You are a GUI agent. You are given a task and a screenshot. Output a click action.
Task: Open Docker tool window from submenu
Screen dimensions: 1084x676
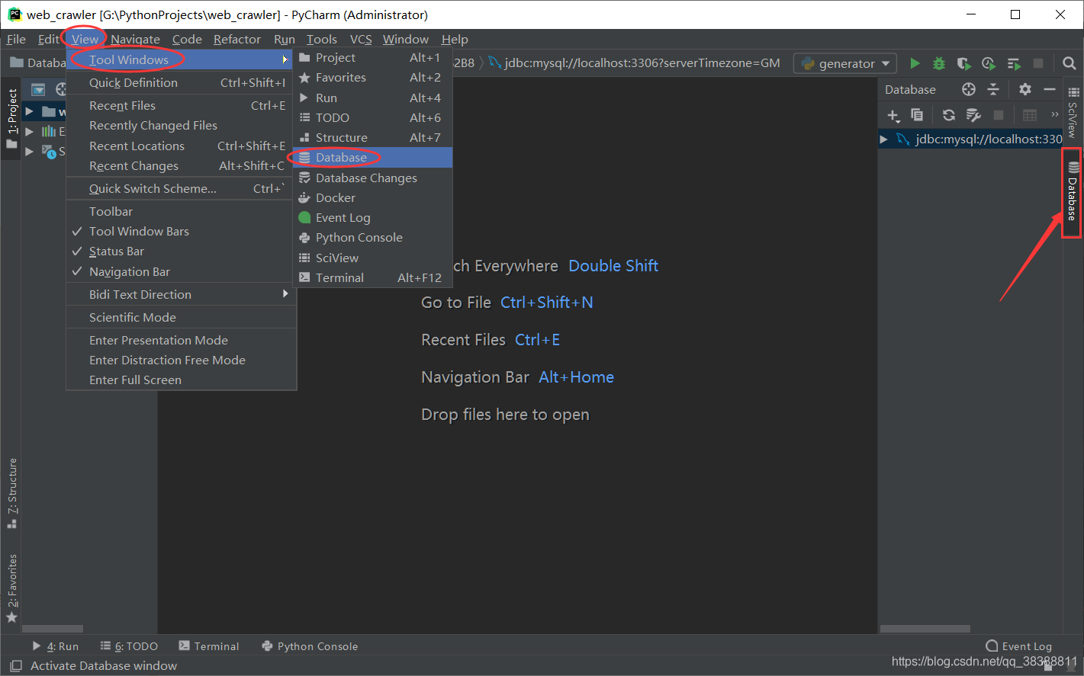pos(373,197)
